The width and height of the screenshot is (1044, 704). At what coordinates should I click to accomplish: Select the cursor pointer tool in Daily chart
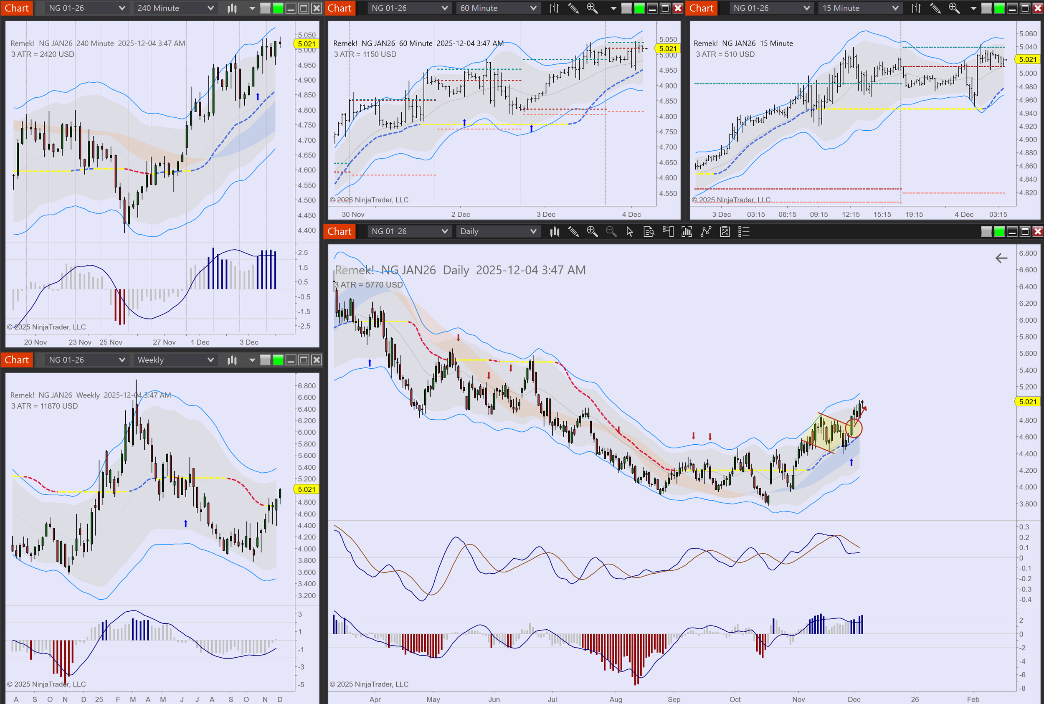click(630, 231)
